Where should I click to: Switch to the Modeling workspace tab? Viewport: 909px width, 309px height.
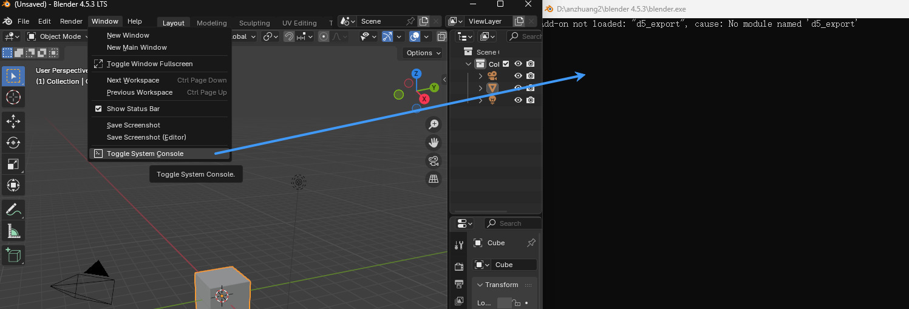[211, 23]
